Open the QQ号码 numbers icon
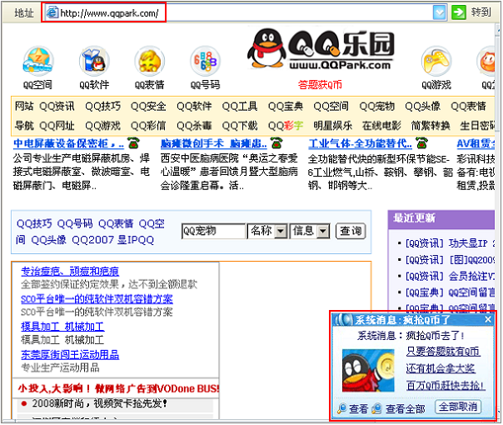 pos(206,62)
